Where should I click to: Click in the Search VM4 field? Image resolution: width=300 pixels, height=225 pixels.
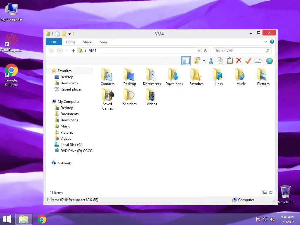click(242, 51)
